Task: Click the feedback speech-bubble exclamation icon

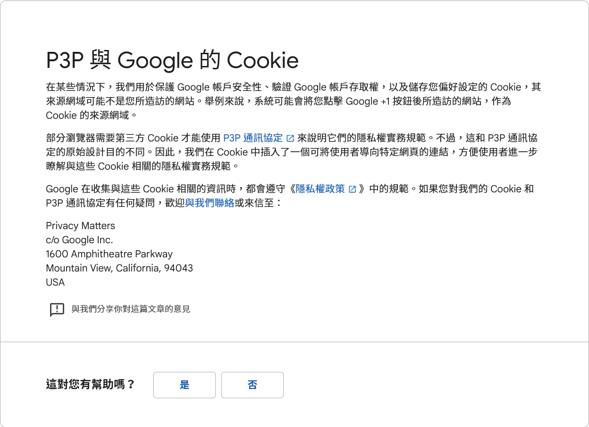Action: pyautogui.click(x=57, y=310)
